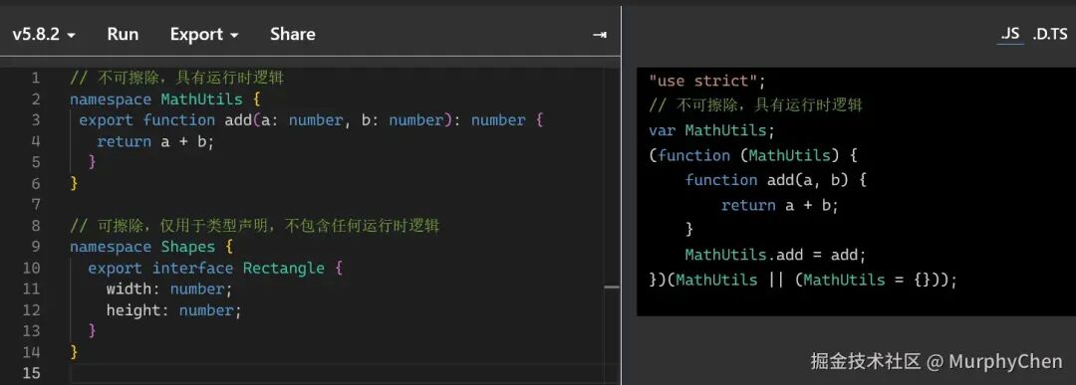Open the Export dropdown menu
The width and height of the screenshot is (1076, 385).
click(204, 34)
